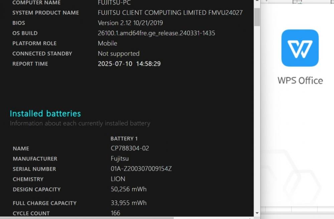Click the 'PLATFORM ROLE' label
The width and height of the screenshot is (334, 219).
34,43
